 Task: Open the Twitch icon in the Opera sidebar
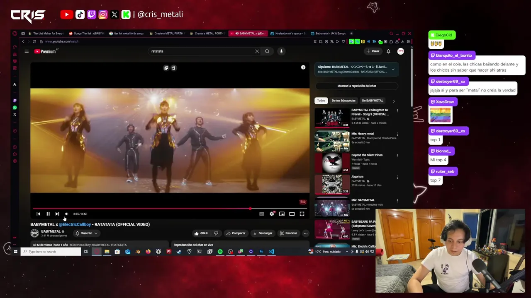tap(15, 101)
